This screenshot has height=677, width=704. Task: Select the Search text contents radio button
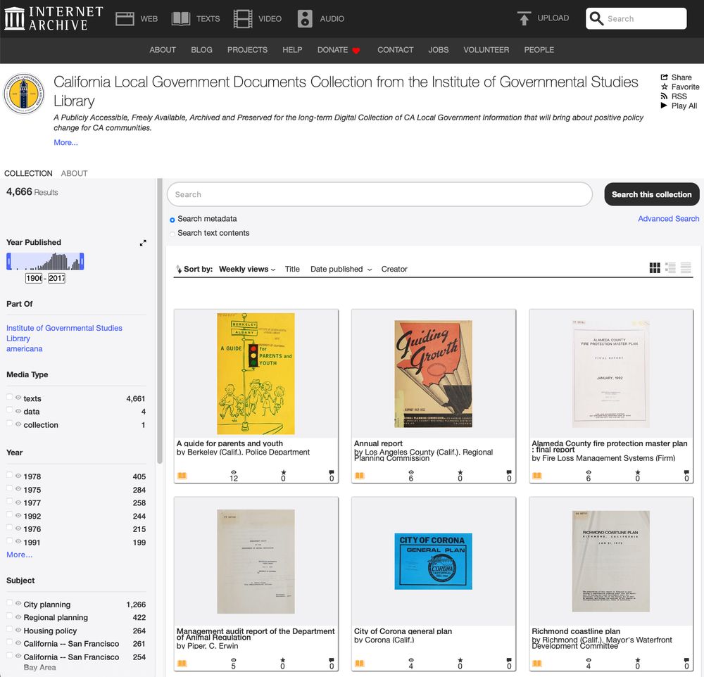pyautogui.click(x=172, y=234)
